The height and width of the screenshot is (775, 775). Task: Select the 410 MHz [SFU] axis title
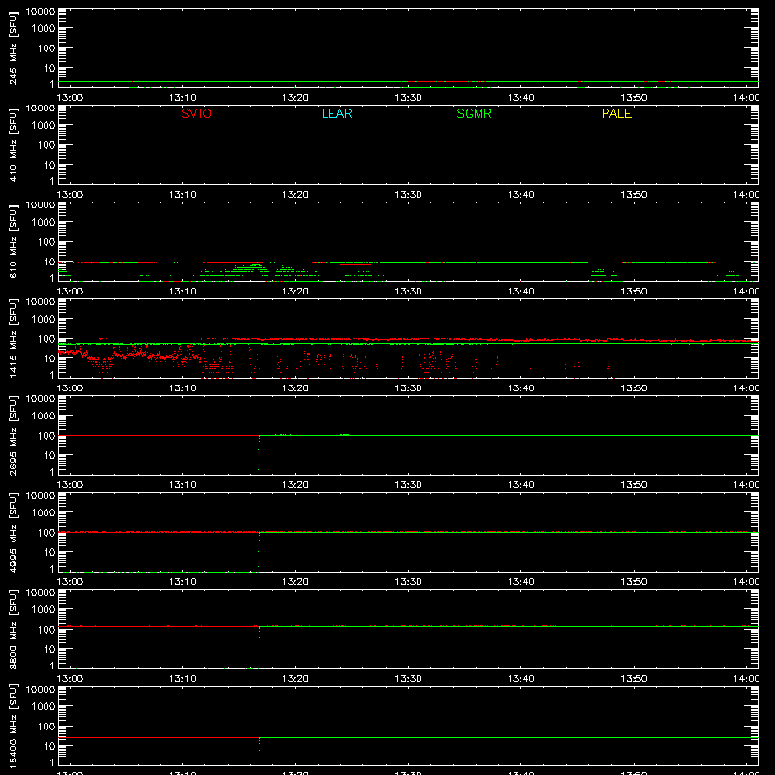[x=13, y=145]
